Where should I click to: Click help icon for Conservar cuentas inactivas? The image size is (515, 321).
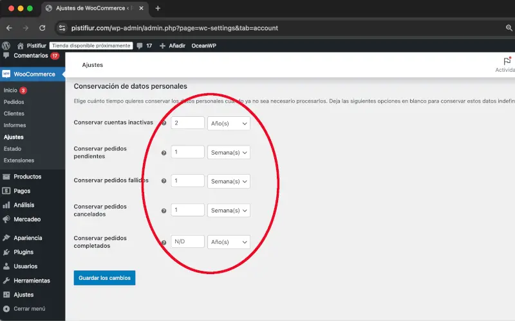click(x=164, y=123)
